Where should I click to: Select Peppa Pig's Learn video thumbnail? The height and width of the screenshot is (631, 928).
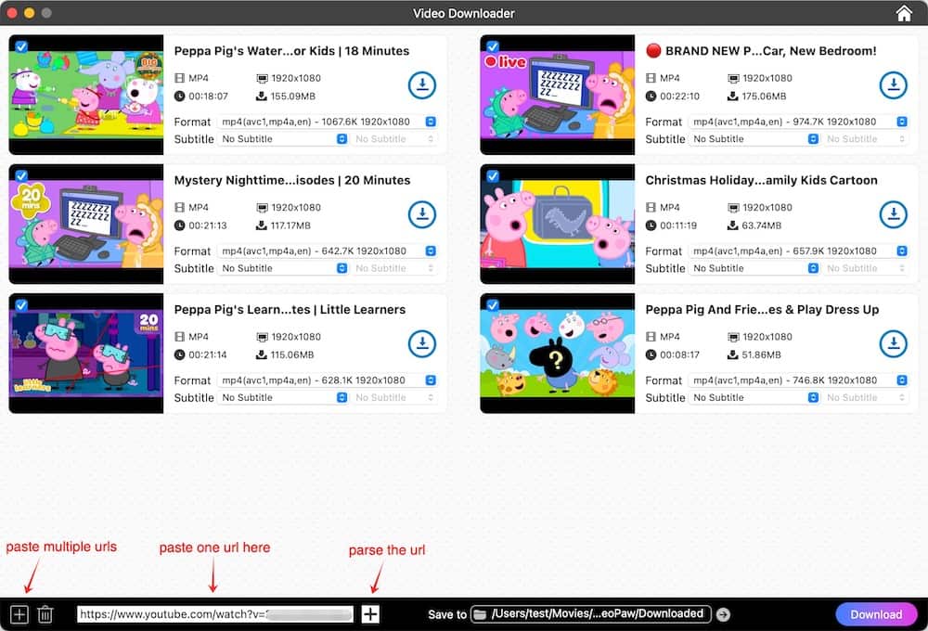coord(85,354)
